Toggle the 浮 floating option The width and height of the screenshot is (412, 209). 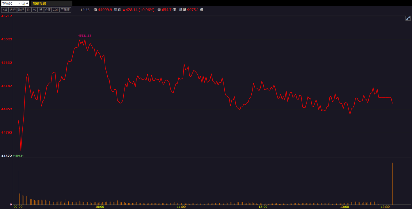[41, 10]
